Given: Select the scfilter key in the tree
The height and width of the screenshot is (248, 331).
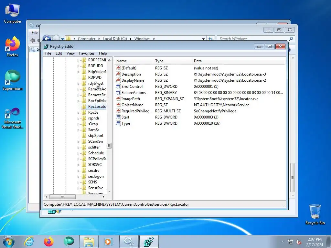Looking at the screenshot, I should click(94, 147).
